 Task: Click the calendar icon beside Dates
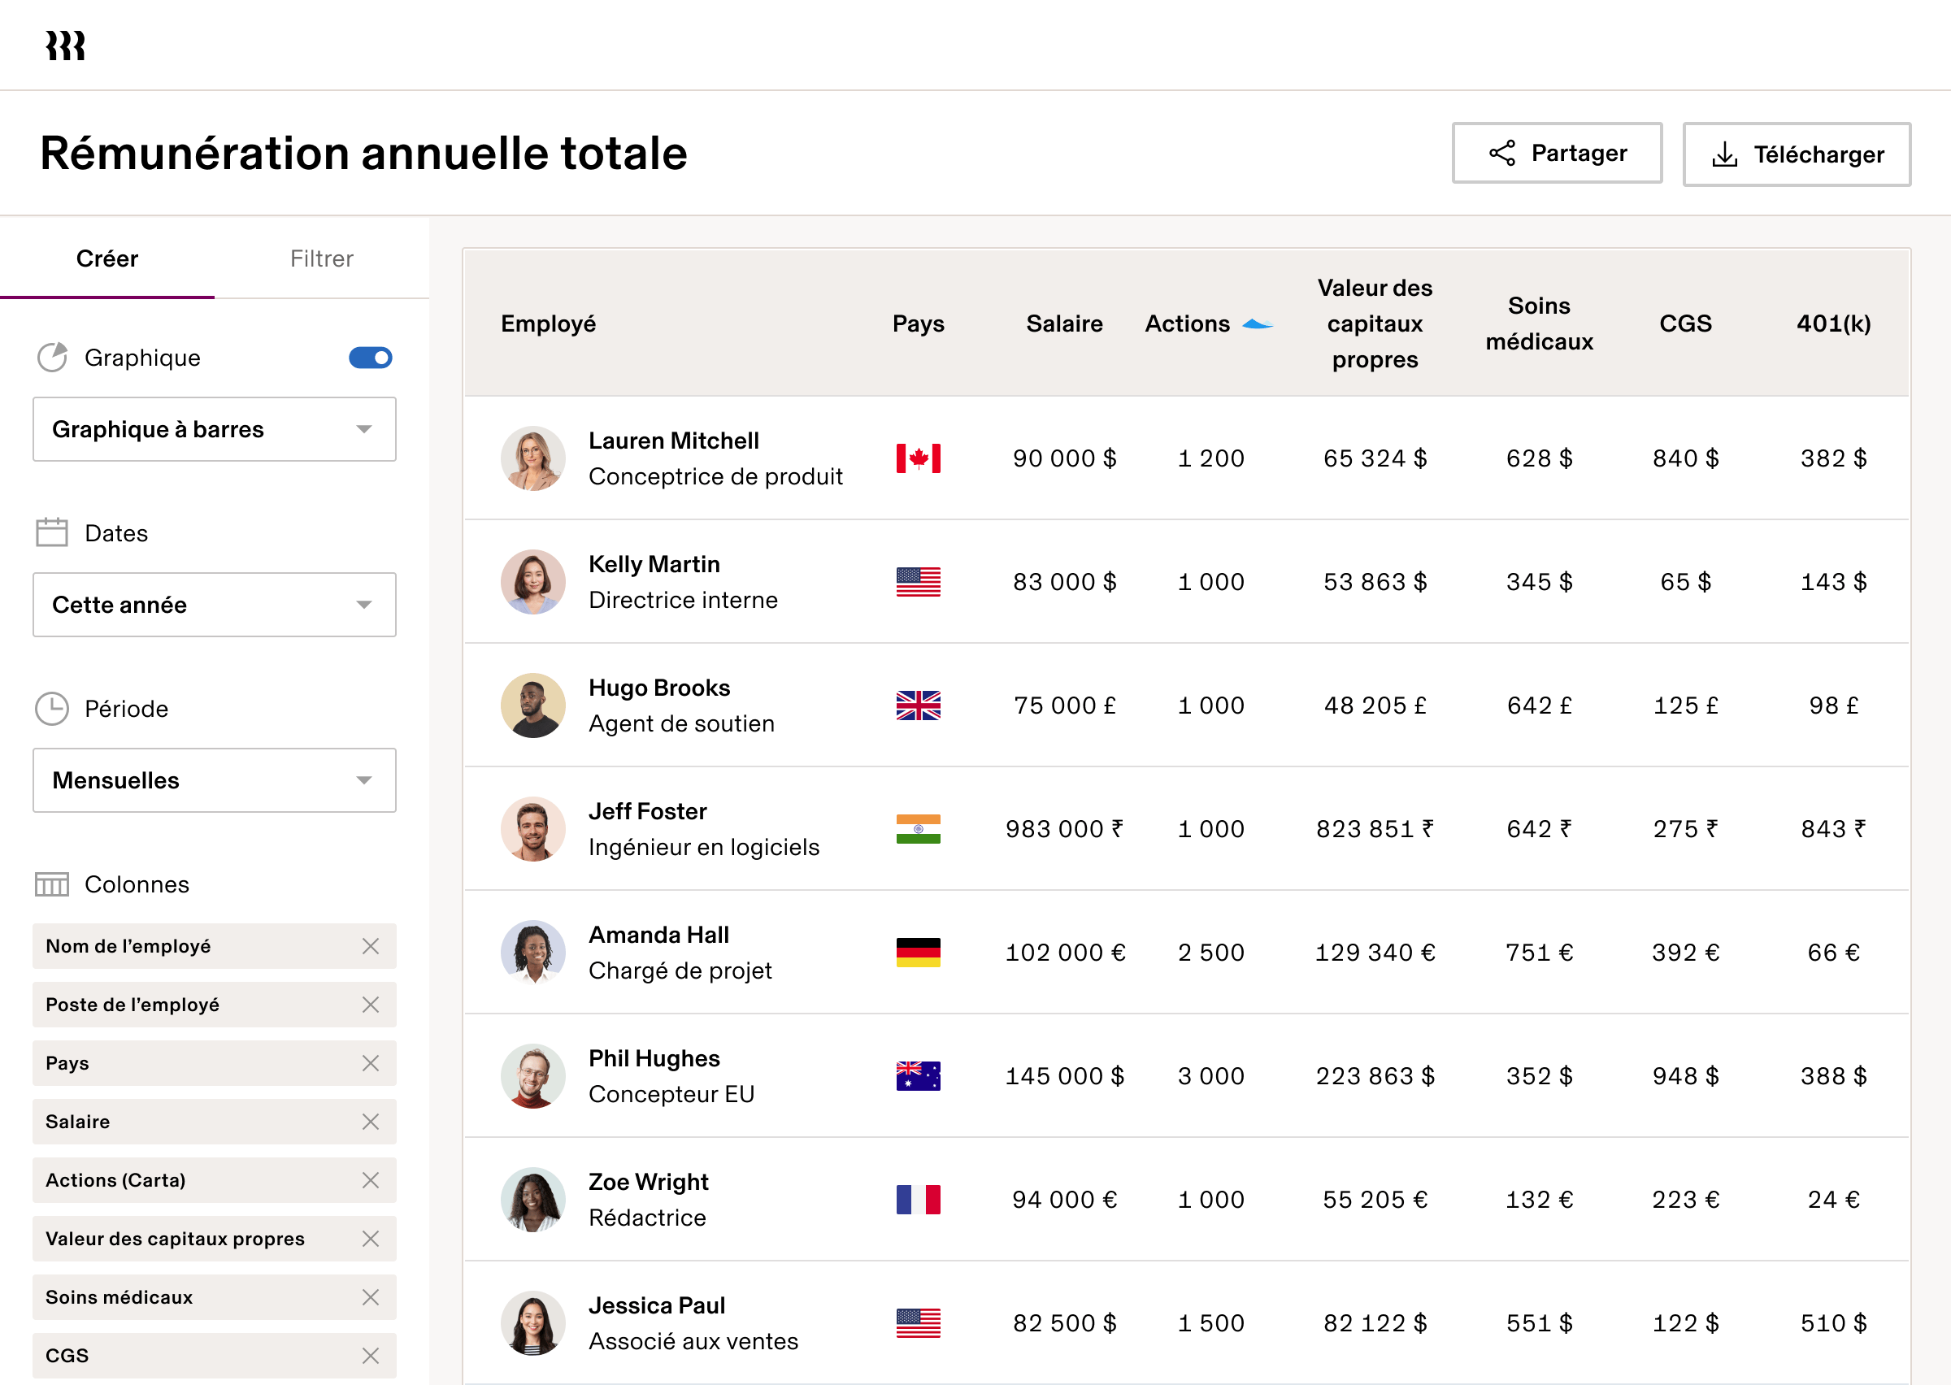52,532
